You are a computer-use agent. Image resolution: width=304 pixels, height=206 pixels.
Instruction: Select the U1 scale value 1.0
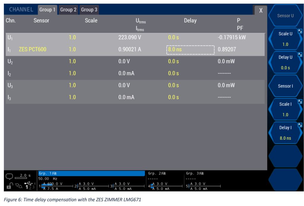click(x=72, y=37)
